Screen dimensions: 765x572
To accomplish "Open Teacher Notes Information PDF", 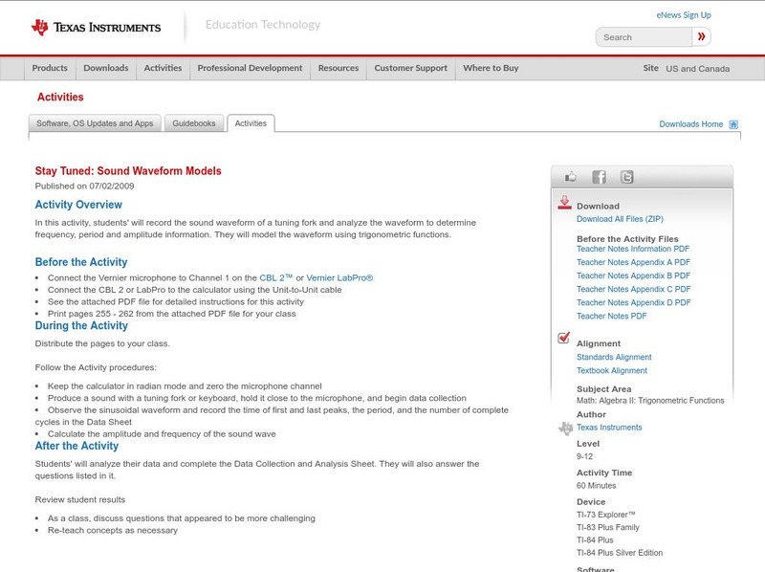I will [x=633, y=249].
